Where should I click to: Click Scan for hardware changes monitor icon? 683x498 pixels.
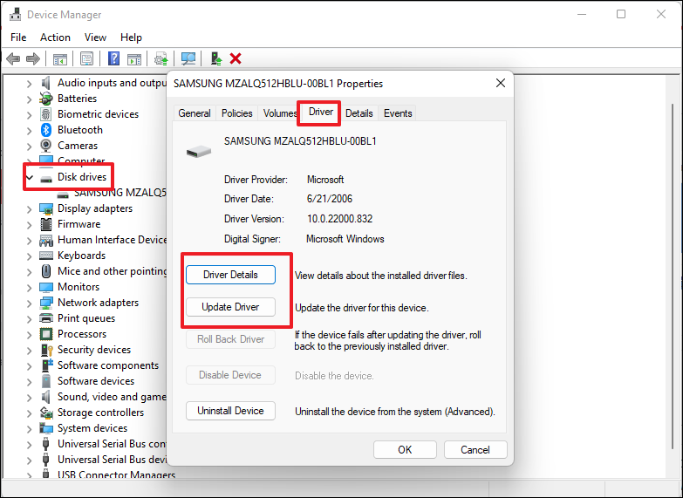(188, 58)
